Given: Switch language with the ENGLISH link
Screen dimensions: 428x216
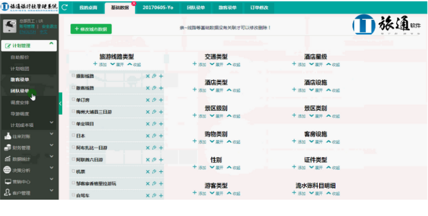Looking at the screenshot, I should (27, 32).
